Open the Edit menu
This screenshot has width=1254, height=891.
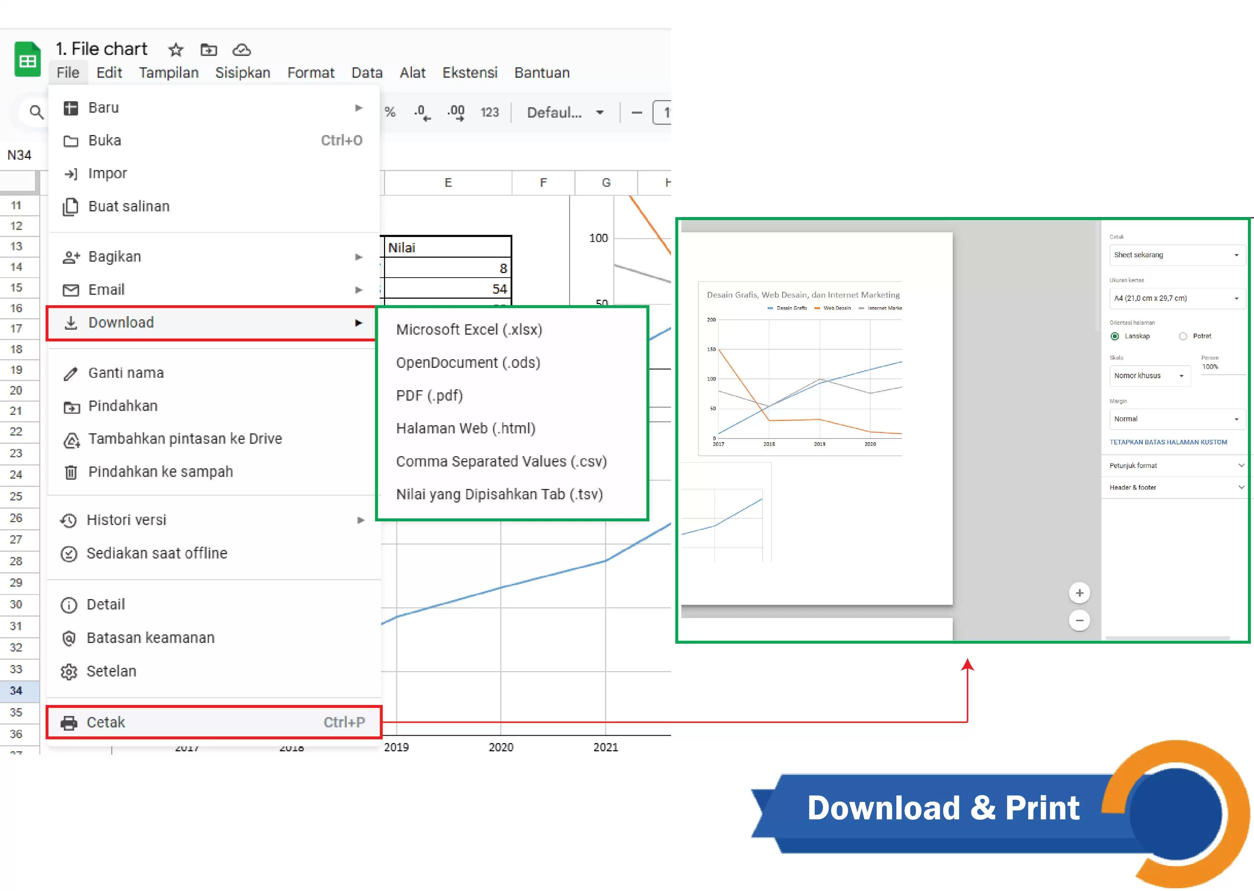109,72
